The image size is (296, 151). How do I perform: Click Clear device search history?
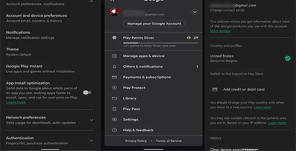[x=234, y=149]
